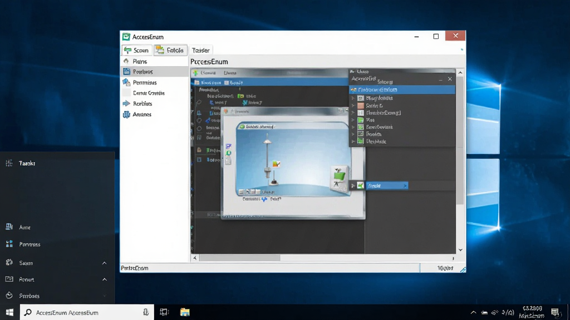Click the vertical scrollbar thumb in main pane
The image size is (570, 320).
(460, 141)
